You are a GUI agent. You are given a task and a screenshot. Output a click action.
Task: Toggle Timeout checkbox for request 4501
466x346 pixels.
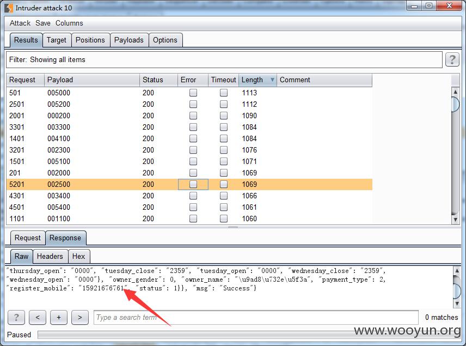[x=224, y=208]
